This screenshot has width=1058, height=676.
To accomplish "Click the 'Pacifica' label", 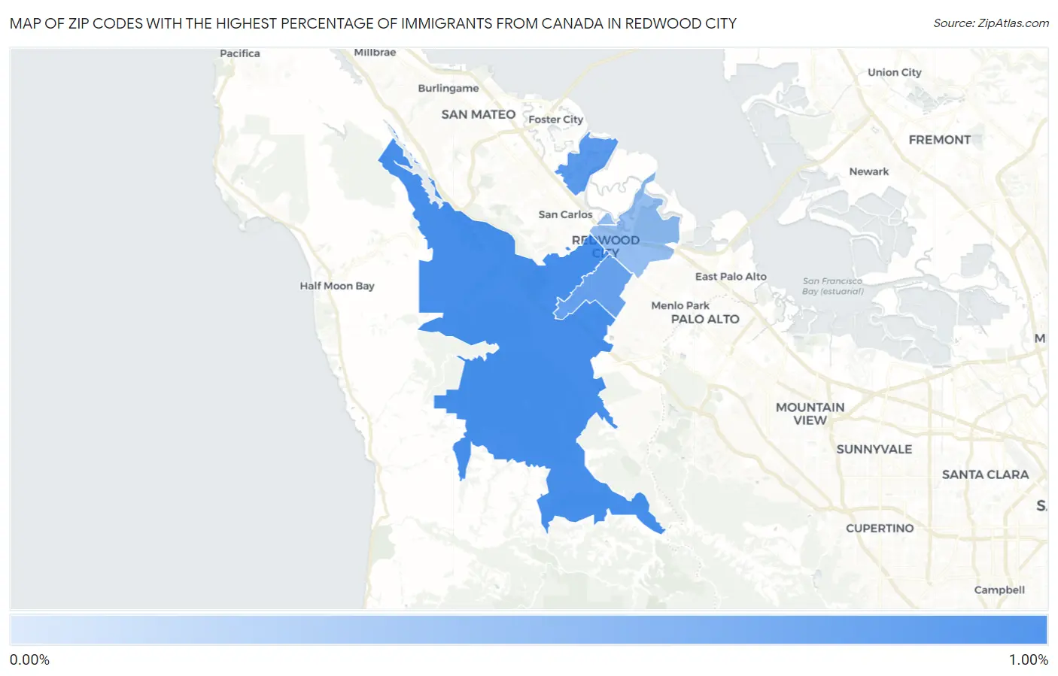I will pyautogui.click(x=240, y=53).
